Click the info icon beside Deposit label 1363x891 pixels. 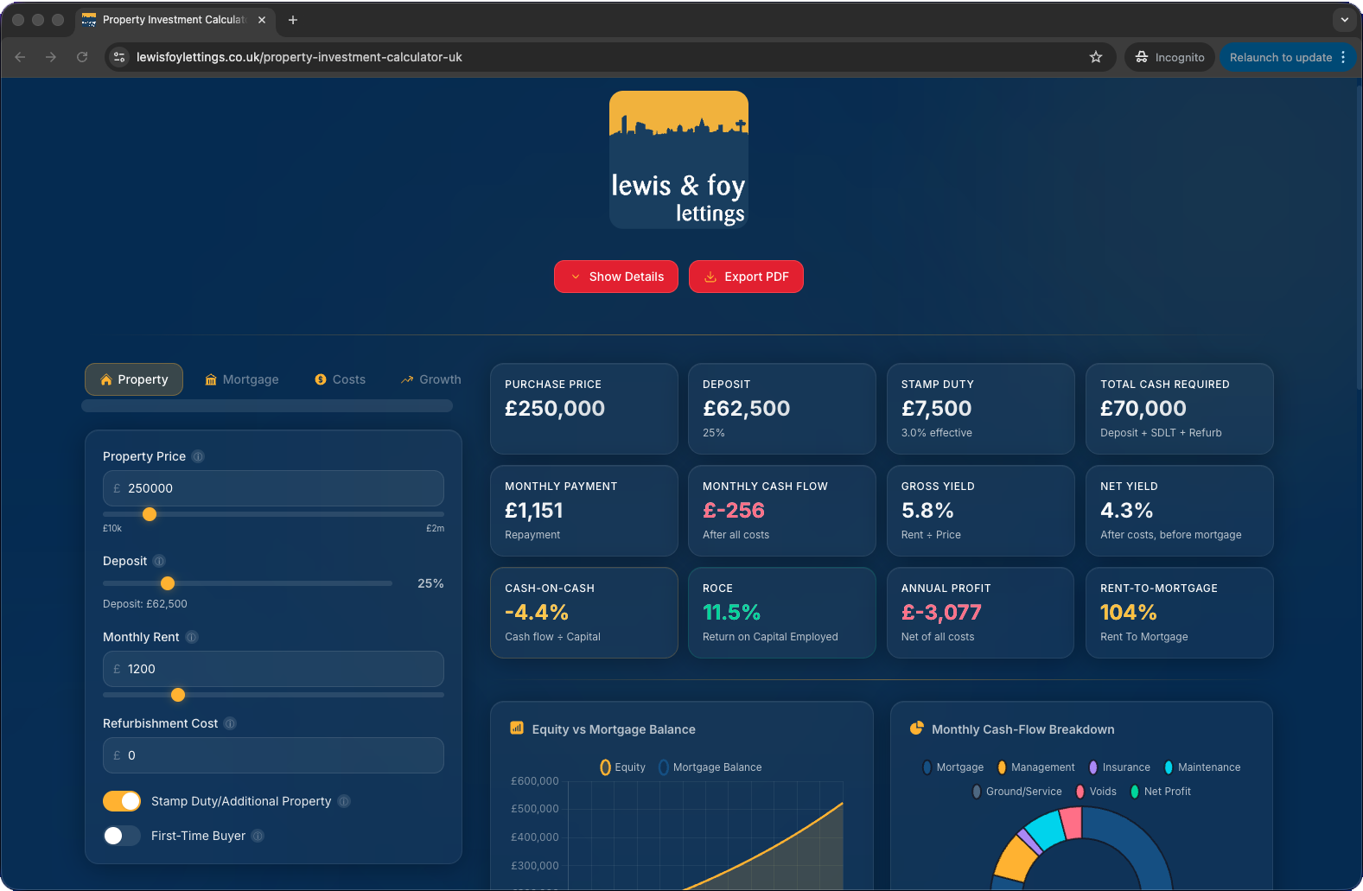[x=159, y=561]
